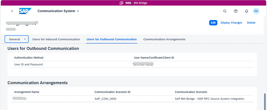Click the Communication Scenario column header
Screen dimensions: 267x110
191,92
